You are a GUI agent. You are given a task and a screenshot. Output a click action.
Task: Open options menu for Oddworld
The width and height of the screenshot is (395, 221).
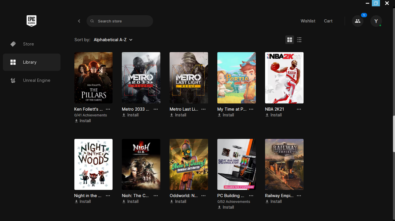click(204, 195)
